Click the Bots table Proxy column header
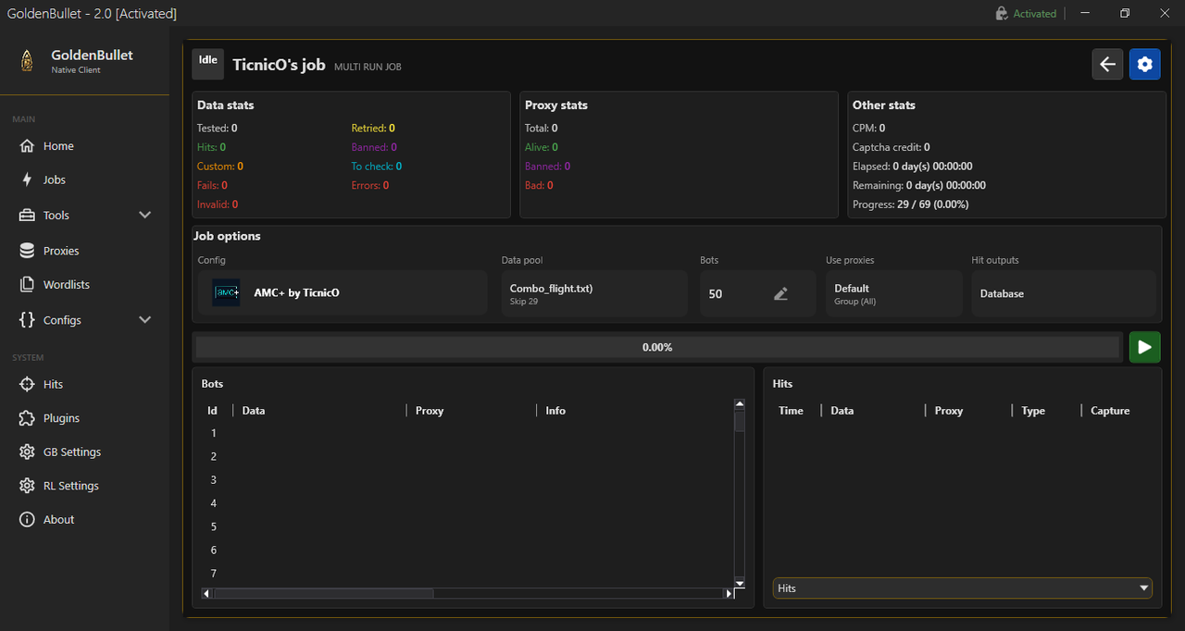Viewport: 1185px width, 631px height. coord(430,411)
